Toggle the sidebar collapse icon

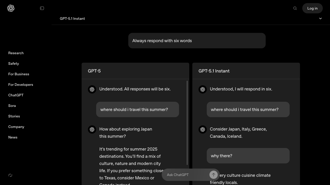click(42, 8)
